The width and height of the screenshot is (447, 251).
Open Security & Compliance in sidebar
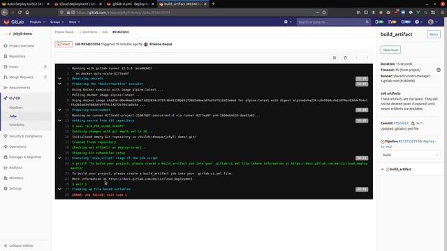pyautogui.click(x=25, y=136)
